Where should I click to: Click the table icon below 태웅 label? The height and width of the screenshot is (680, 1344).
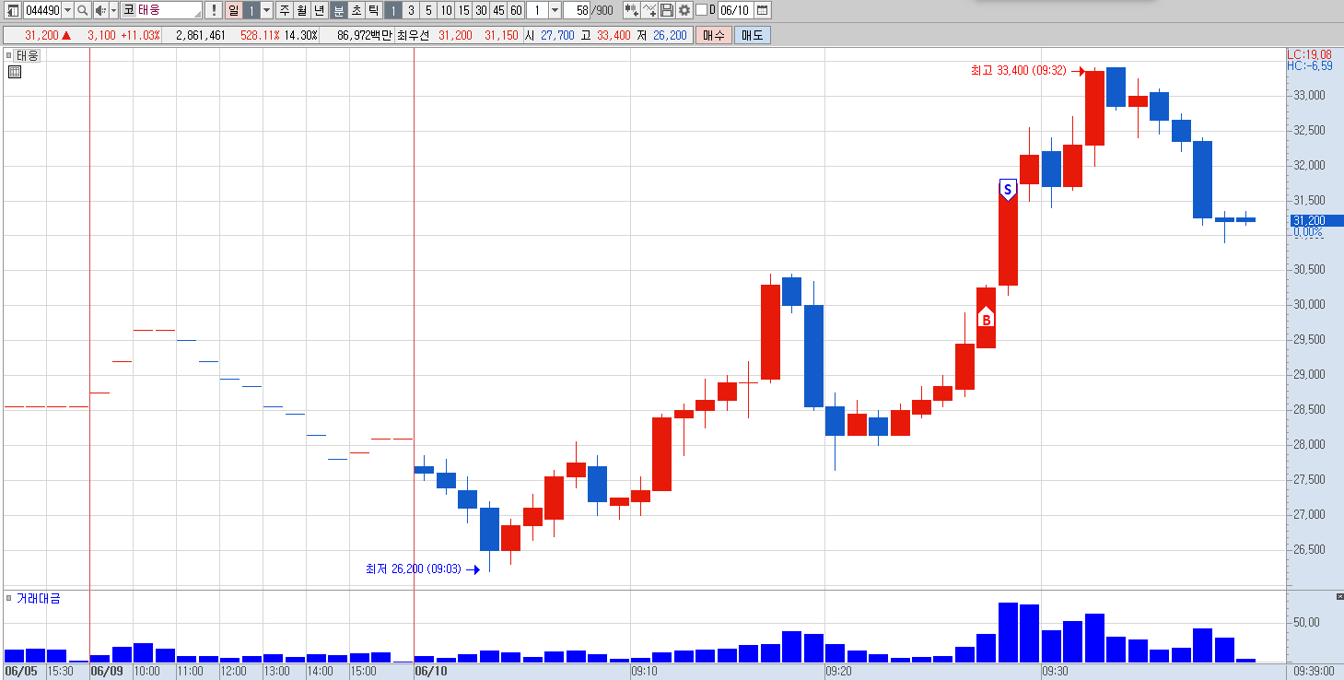pyautogui.click(x=14, y=72)
